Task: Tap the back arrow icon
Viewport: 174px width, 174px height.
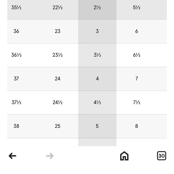Action: 12,156
